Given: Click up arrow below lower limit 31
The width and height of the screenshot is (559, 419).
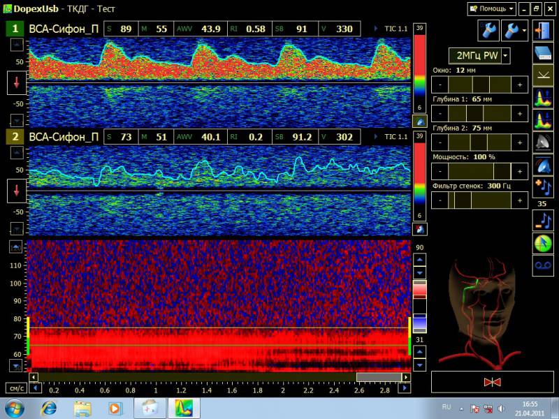Looking at the screenshot, I should pyautogui.click(x=420, y=352).
